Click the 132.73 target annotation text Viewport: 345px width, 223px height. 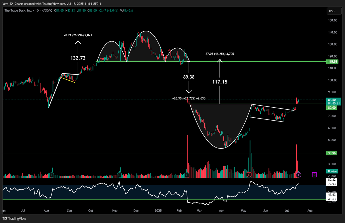(x=78, y=58)
